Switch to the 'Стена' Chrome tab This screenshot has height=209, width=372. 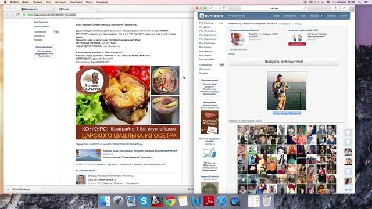pos(76,9)
